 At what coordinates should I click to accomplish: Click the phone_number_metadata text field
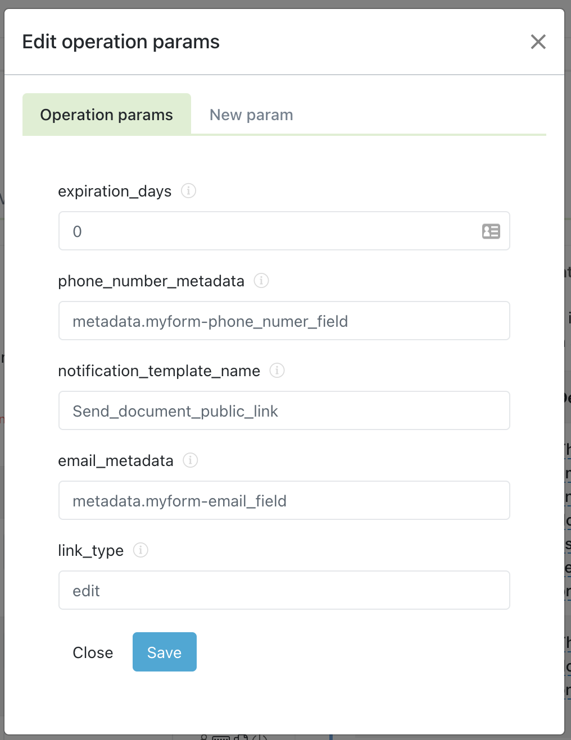coord(284,321)
